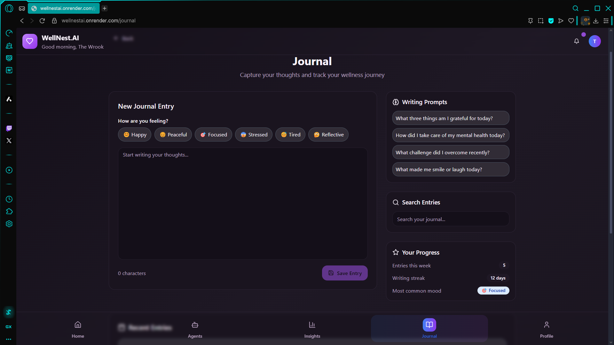
Task: Select the Reflective mood chip
Action: click(x=328, y=134)
